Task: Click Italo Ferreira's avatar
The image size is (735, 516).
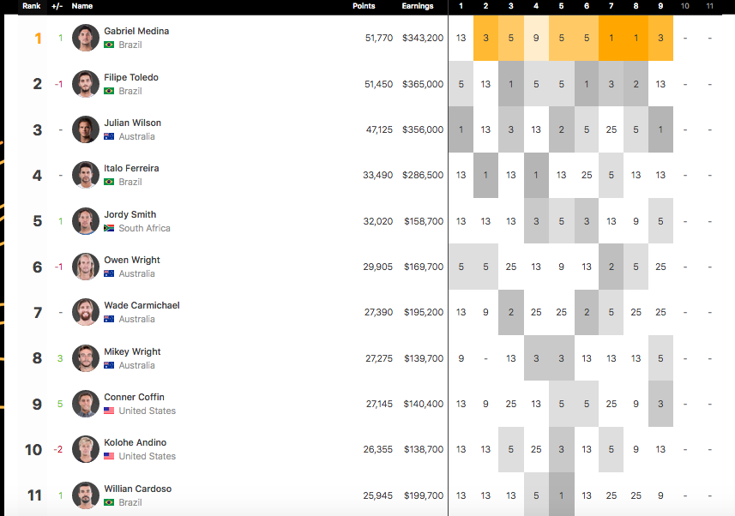Action: 86,175
